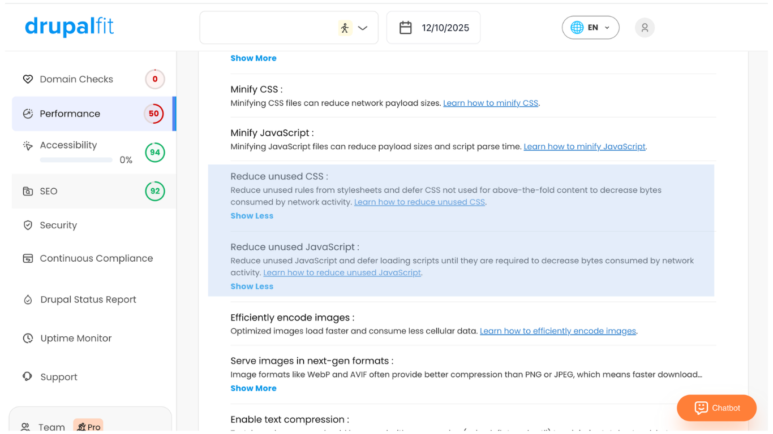This screenshot has height=434, width=773.
Task: Navigate to SEO section
Action: (x=93, y=192)
